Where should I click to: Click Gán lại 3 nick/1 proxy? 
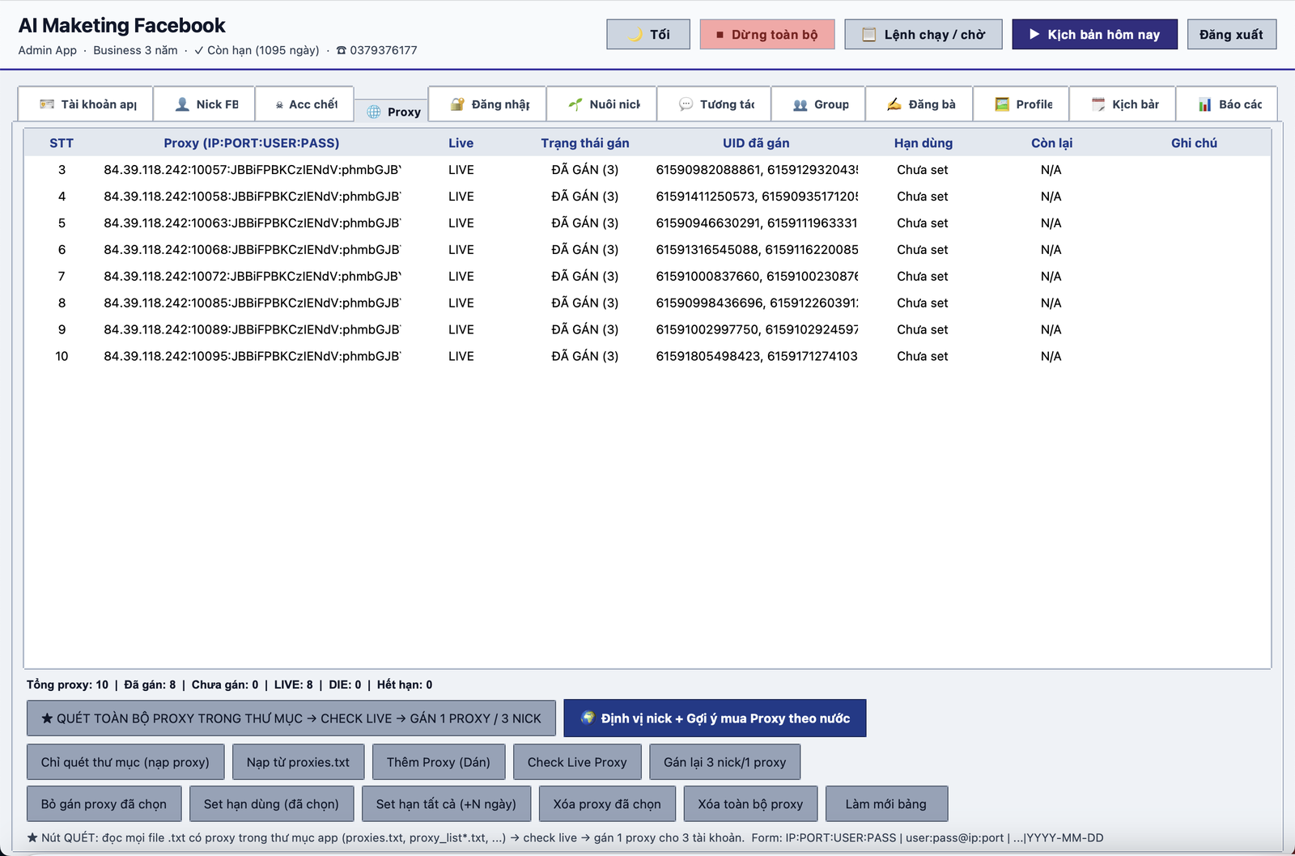pos(725,762)
